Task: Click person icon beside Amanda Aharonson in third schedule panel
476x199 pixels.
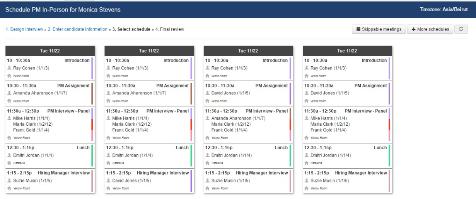Action: click(207, 118)
